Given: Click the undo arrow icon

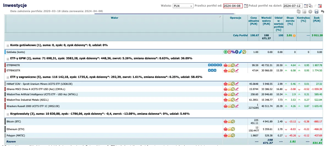Looking at the screenshot, I should coord(322,12).
